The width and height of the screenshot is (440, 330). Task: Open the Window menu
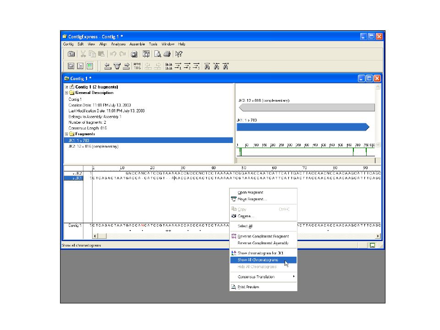tap(168, 44)
